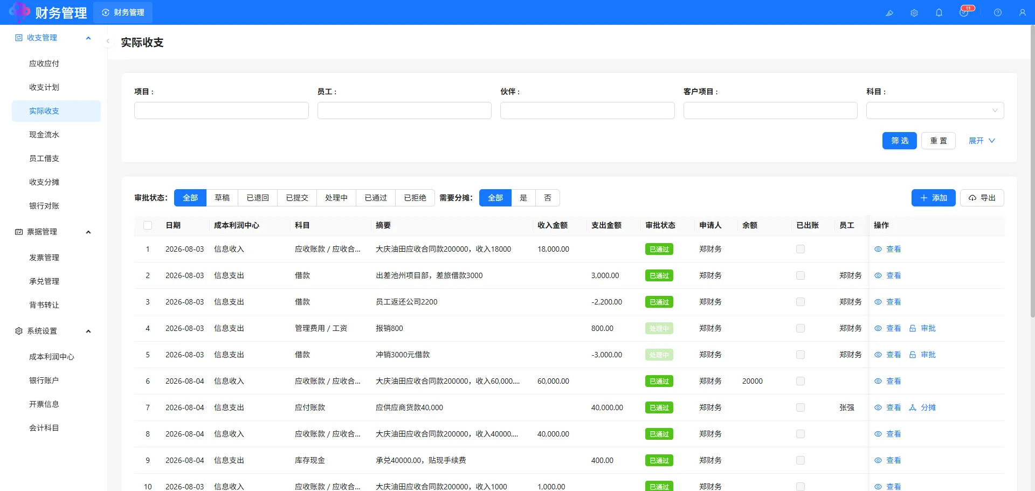
Task: Filter approval status by 已退回
Action: coord(258,198)
